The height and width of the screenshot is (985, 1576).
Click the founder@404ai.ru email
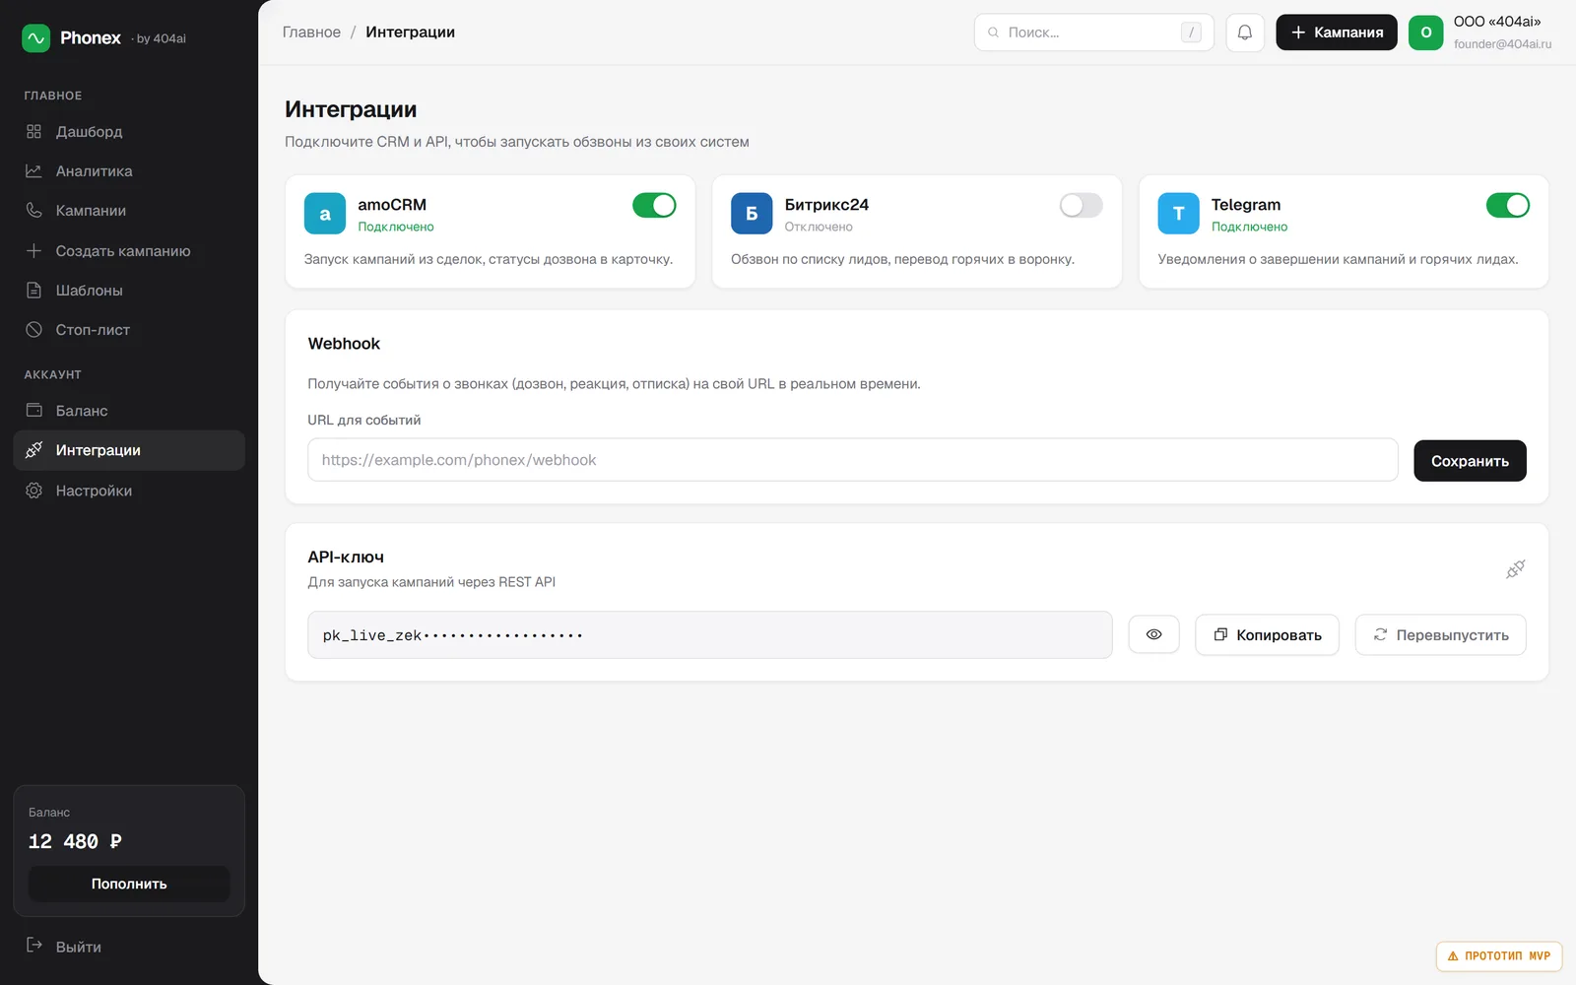coord(1502,44)
